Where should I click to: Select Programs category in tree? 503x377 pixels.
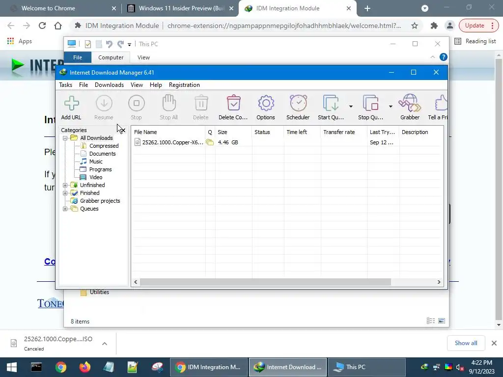click(x=100, y=169)
